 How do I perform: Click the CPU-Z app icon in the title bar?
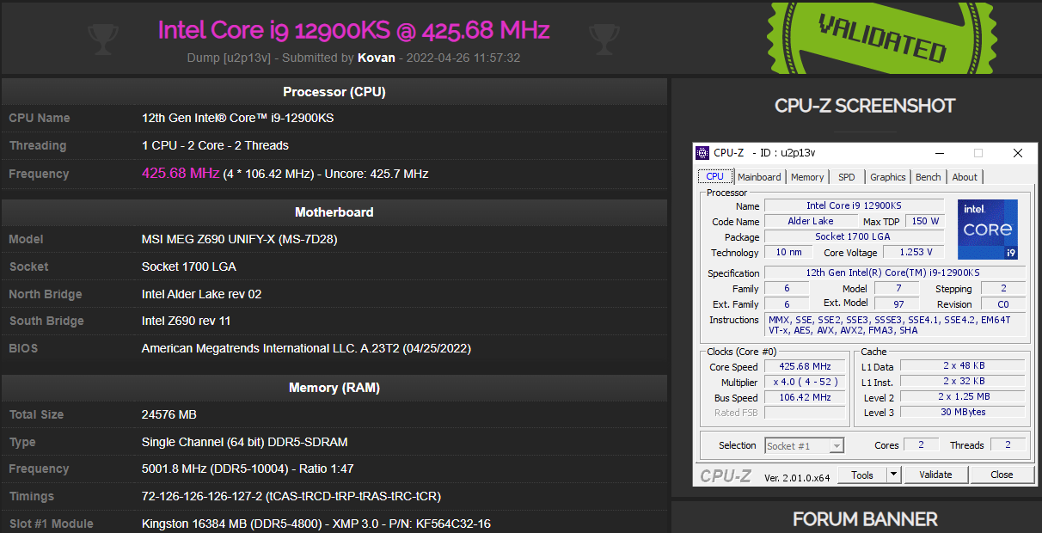[x=703, y=153]
